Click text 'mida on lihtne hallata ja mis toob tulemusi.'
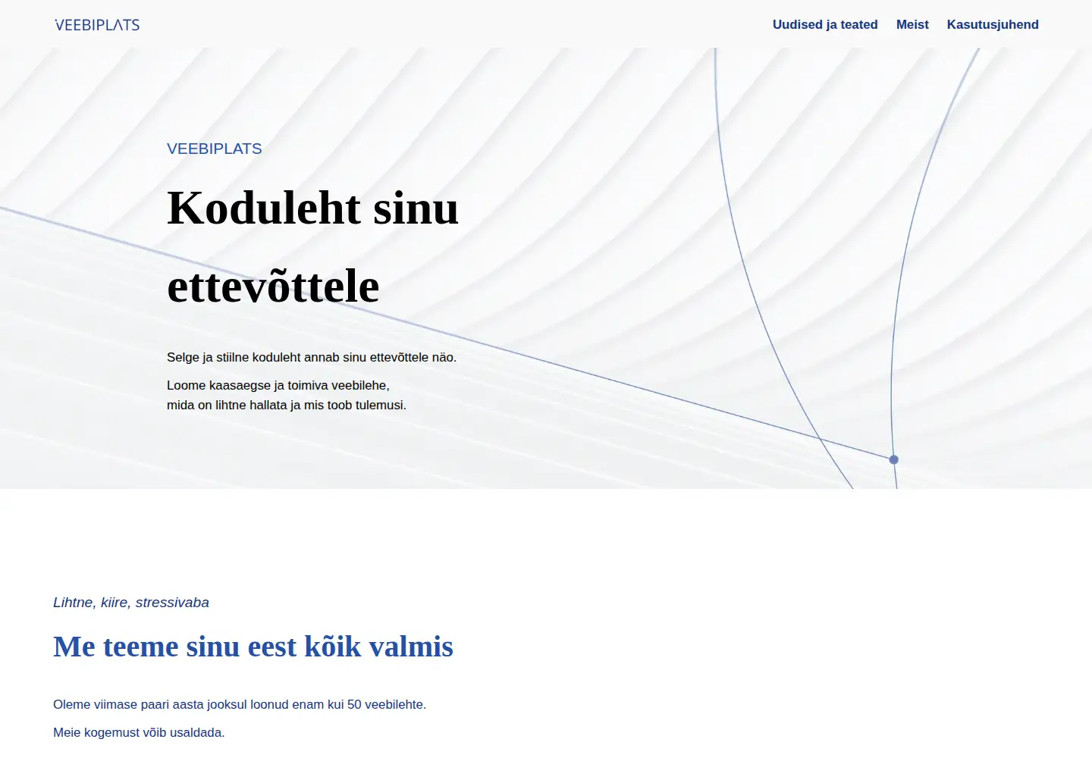The image size is (1092, 758). (x=287, y=405)
